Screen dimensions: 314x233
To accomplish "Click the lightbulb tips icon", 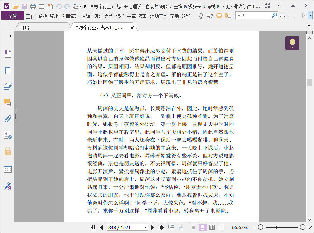I will point(292,43).
